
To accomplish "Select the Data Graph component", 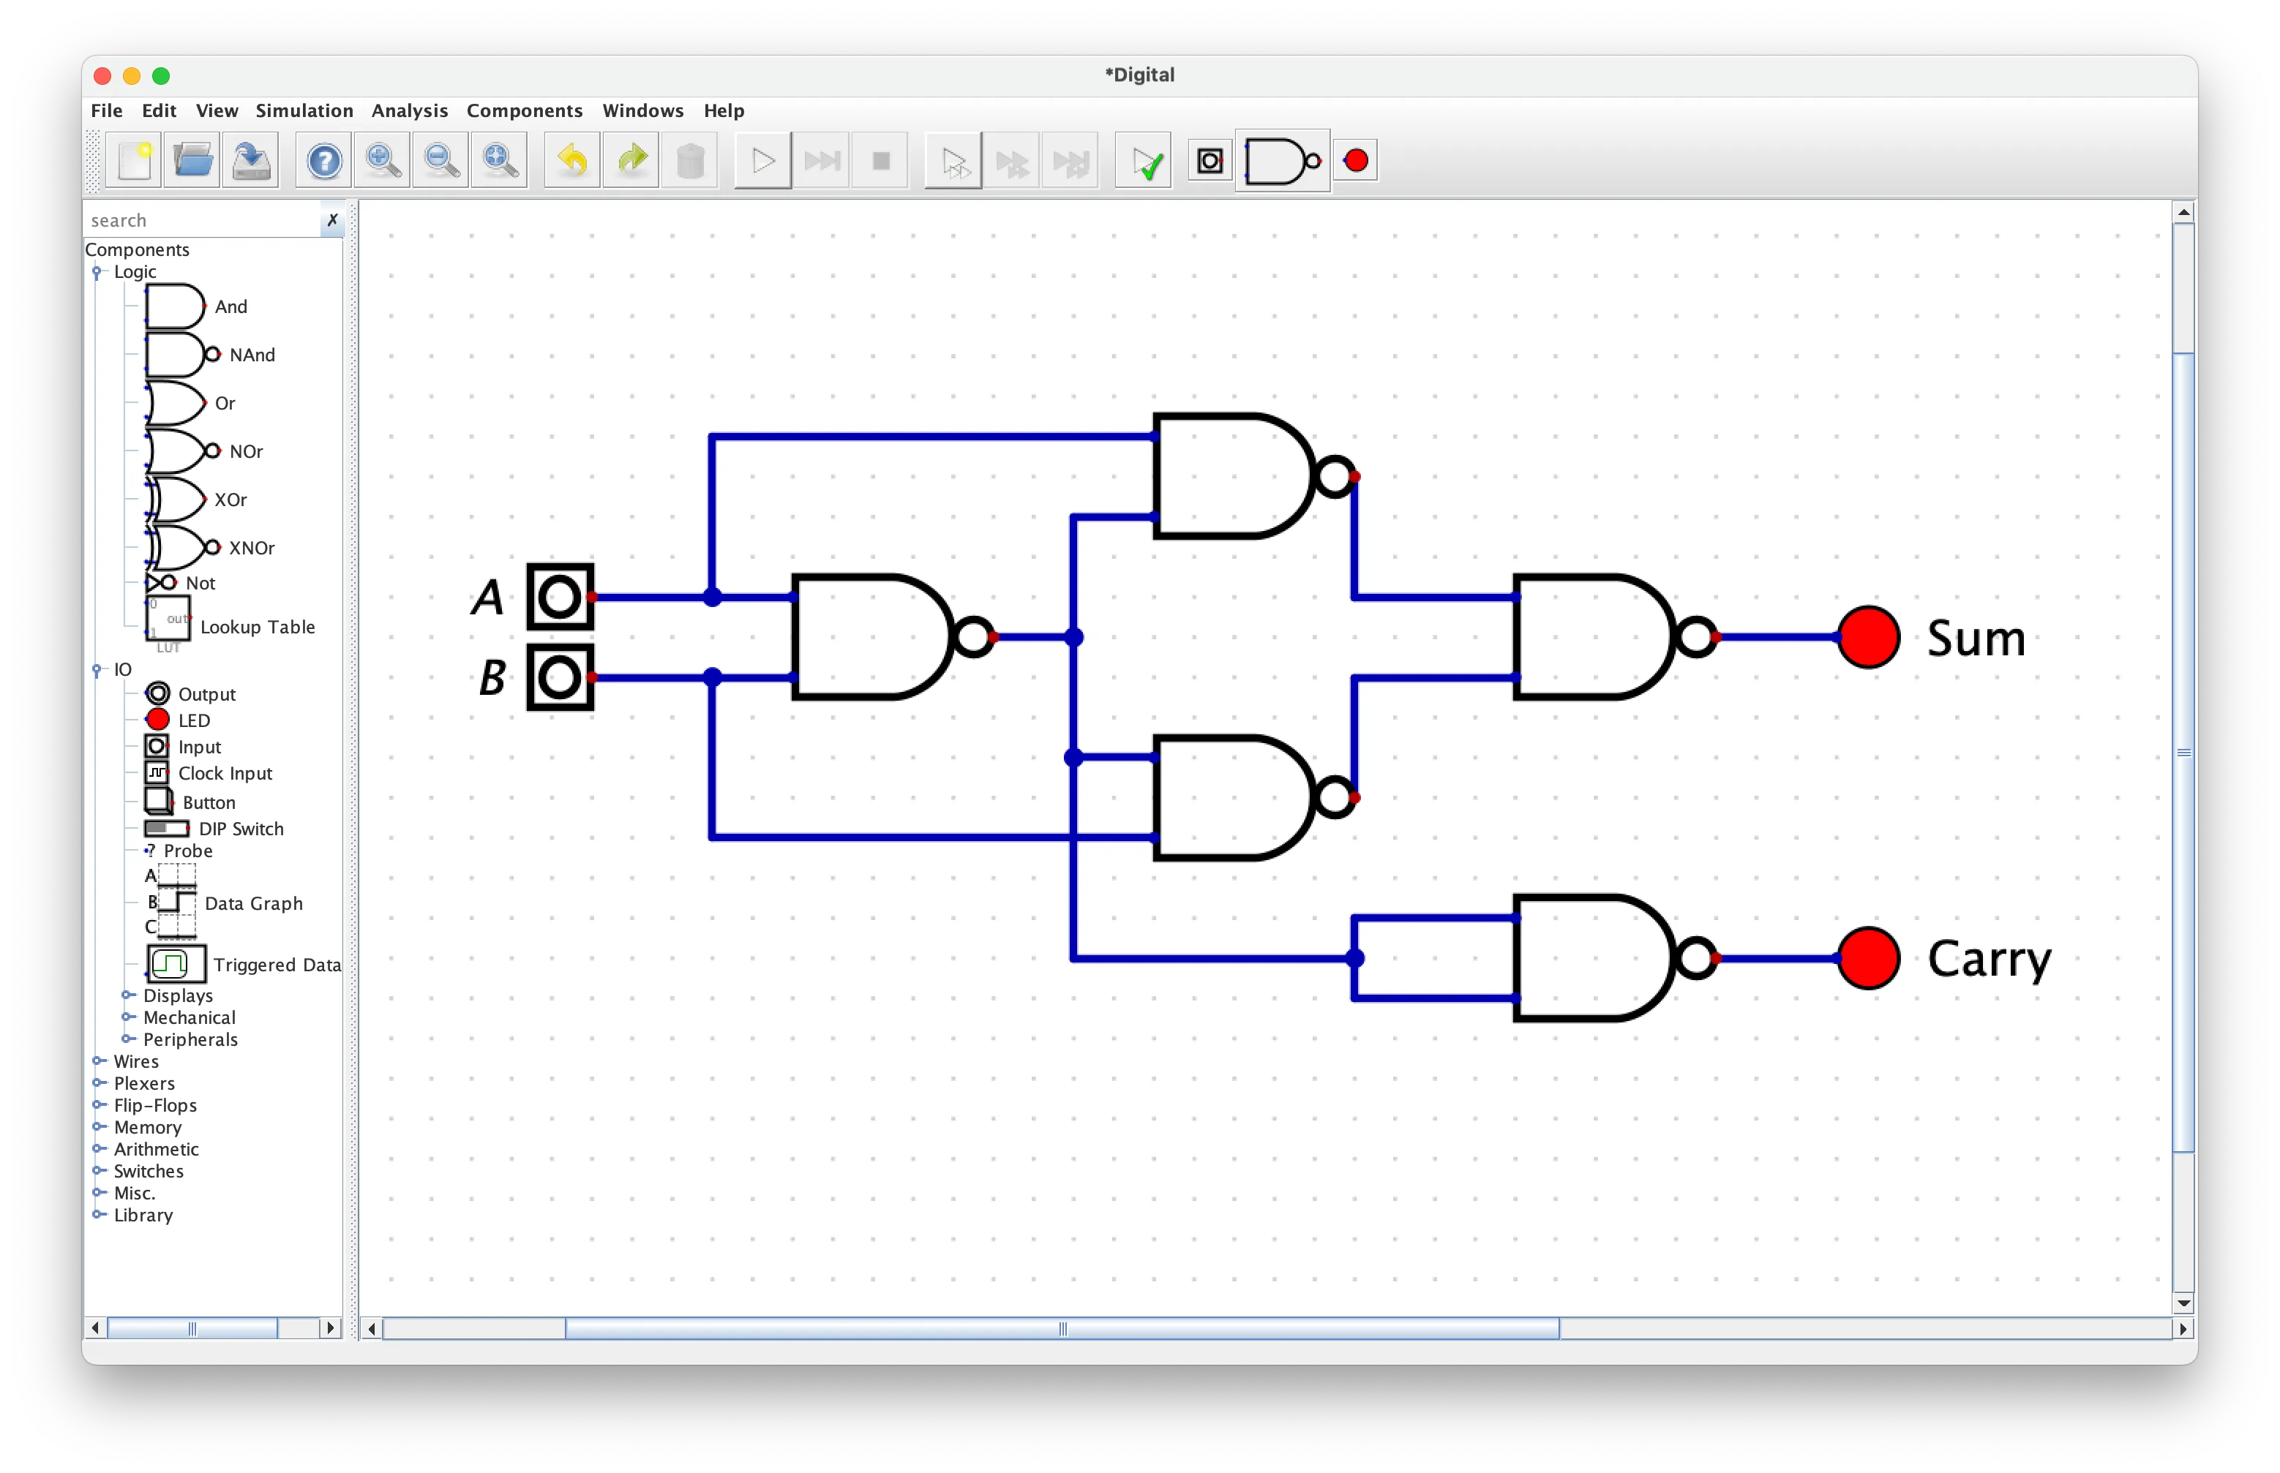I will (224, 903).
